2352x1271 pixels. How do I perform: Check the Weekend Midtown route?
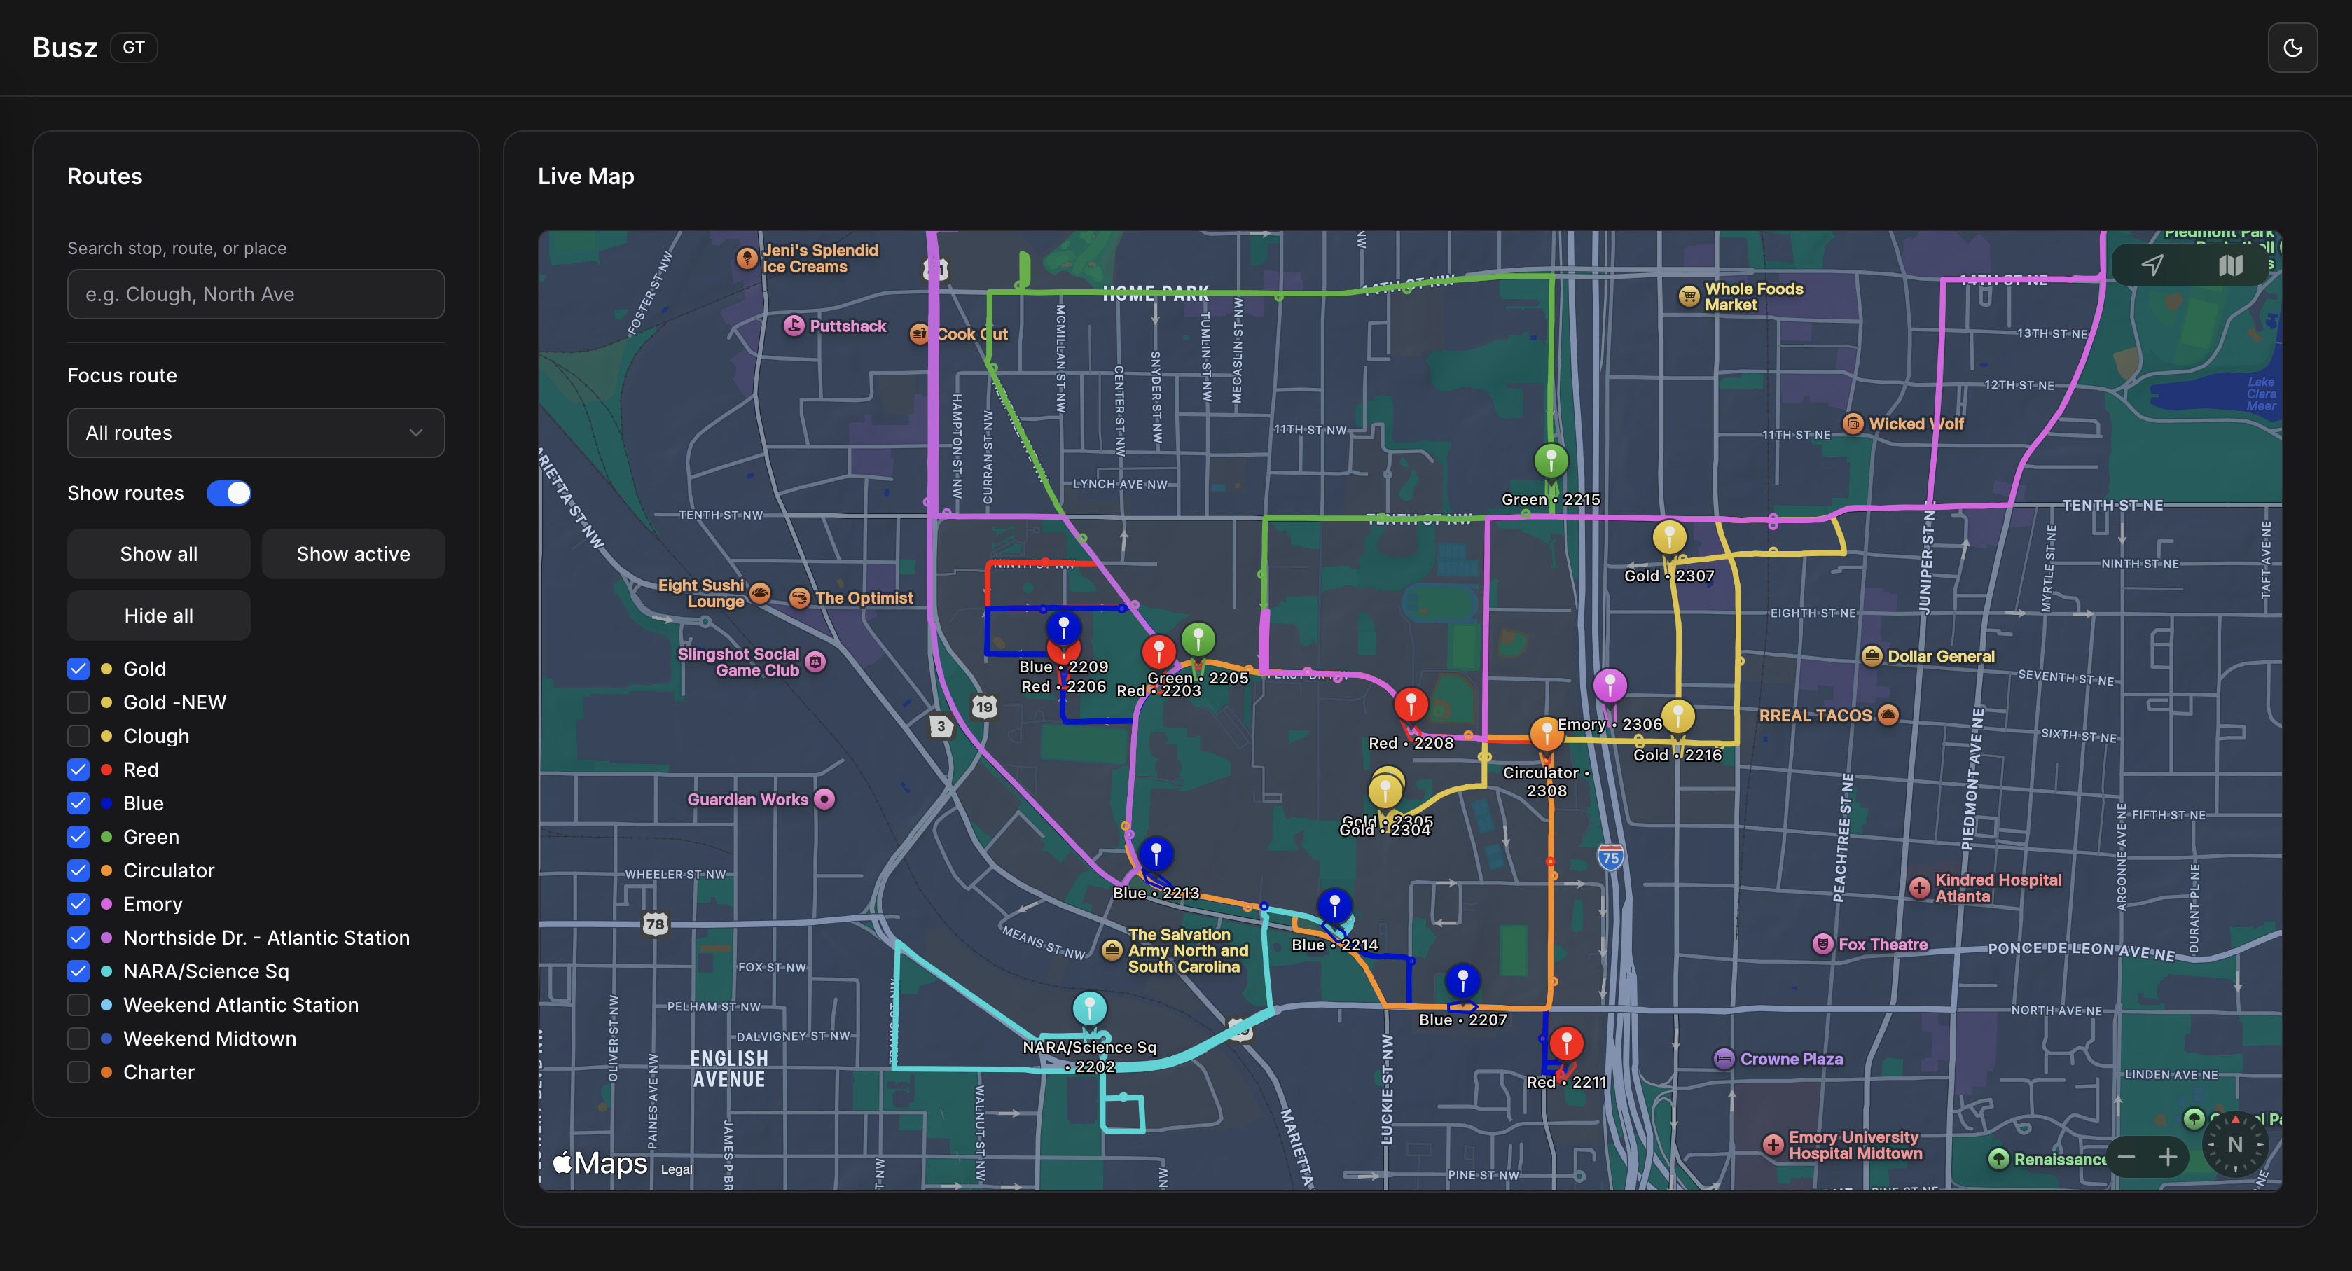pyautogui.click(x=78, y=1039)
